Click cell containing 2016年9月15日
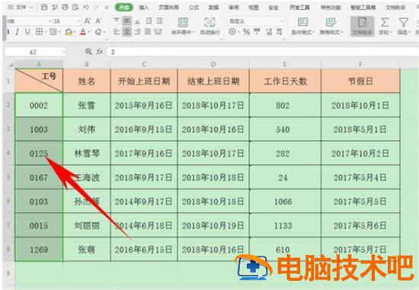 pos(144,129)
